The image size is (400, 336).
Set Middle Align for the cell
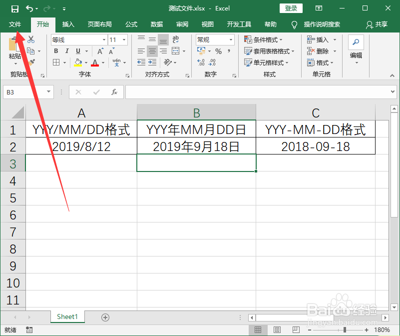coord(152,39)
